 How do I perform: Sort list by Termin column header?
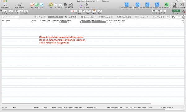33,20
